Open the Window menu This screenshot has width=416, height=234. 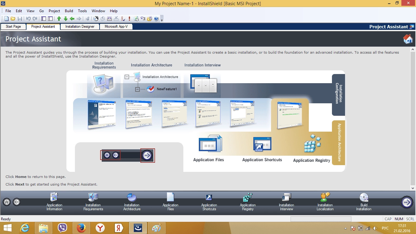98,11
